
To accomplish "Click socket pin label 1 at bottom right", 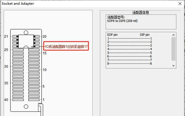I will [x=44, y=100].
